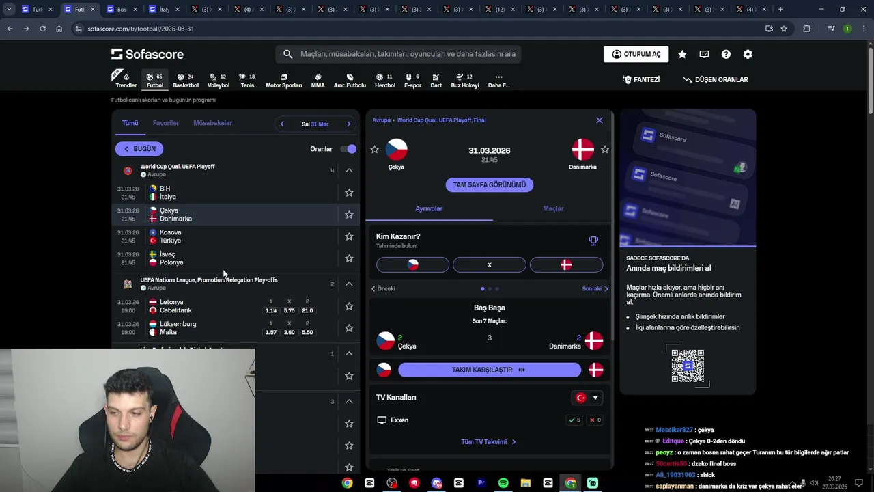874x492 pixels.
Task: Open the Tüm TV Takvimi link
Action: point(489,442)
